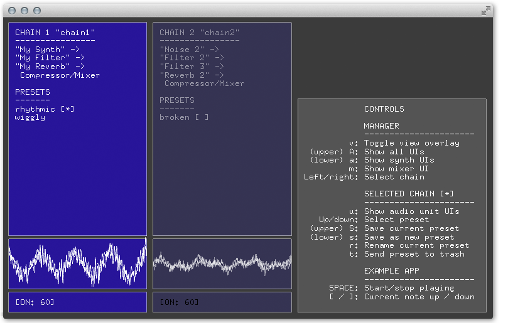Click the "Show all UIs" control line
This screenshot has width=508, height=330.
click(367, 152)
